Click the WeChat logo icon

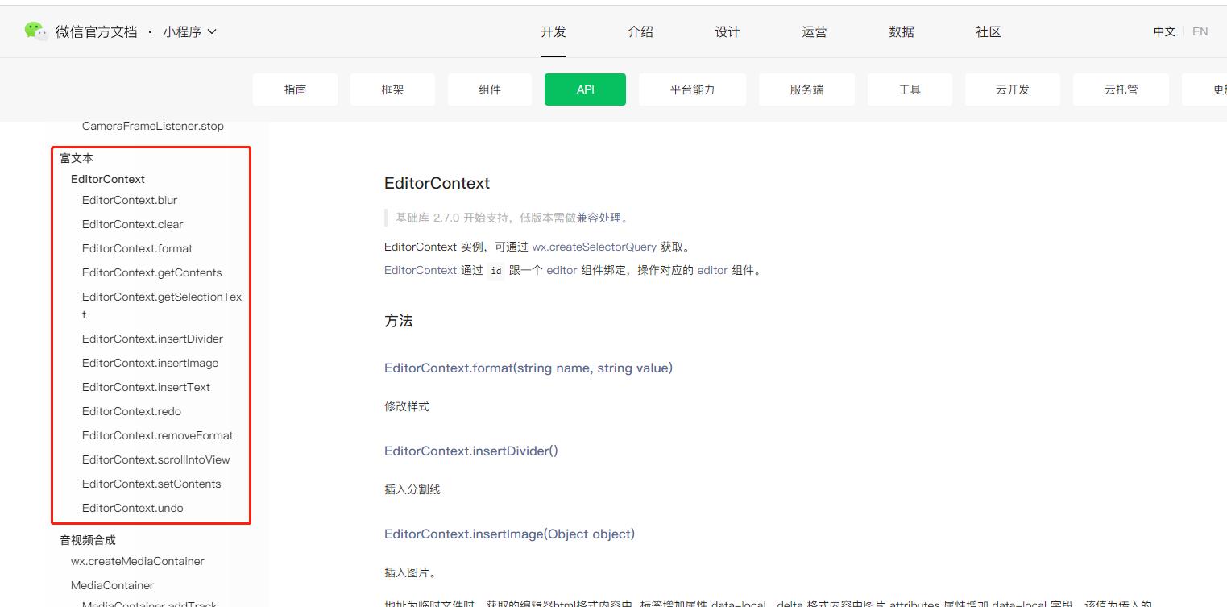[35, 31]
